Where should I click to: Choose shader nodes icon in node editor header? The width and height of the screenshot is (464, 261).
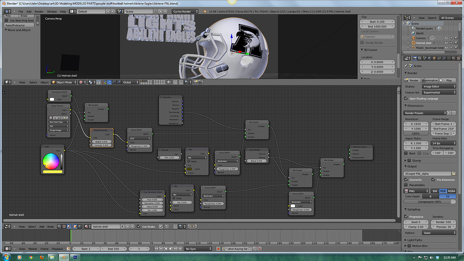(x=69, y=227)
